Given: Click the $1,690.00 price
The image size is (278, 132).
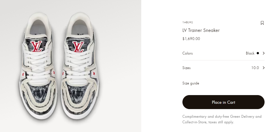Looking at the screenshot, I should (x=191, y=39).
